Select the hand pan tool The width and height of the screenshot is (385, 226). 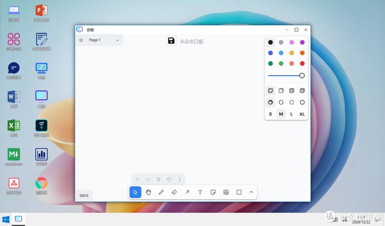148,192
